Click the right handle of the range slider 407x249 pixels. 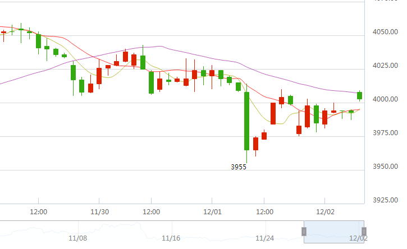[x=364, y=231]
